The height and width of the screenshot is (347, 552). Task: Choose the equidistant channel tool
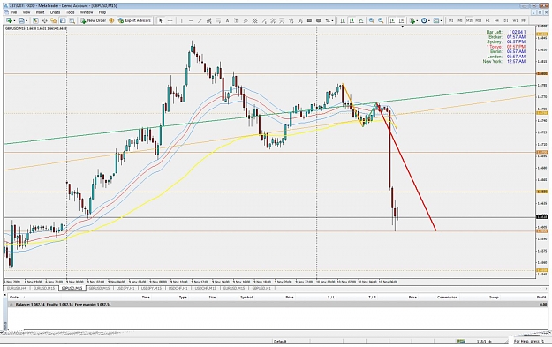coord(209,21)
